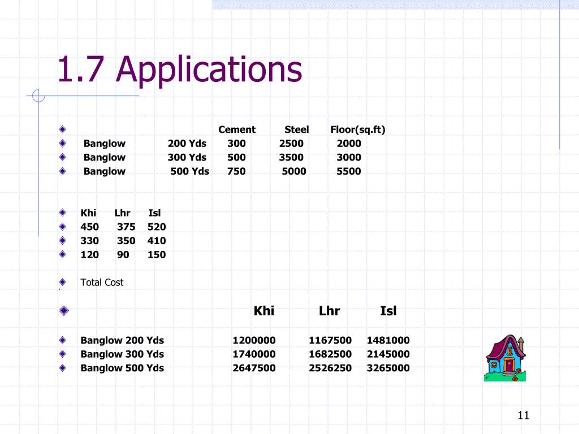Click total cost 3265000

coord(388,368)
